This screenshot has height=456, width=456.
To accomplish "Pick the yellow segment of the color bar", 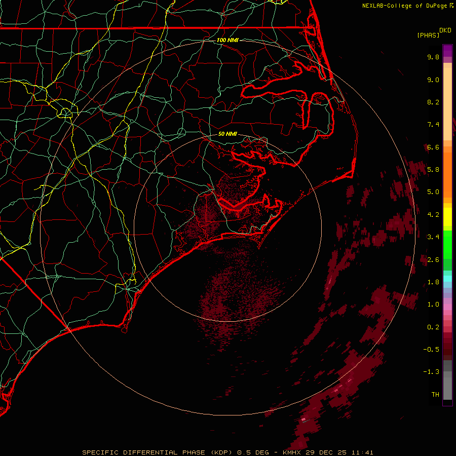I will (x=447, y=217).
